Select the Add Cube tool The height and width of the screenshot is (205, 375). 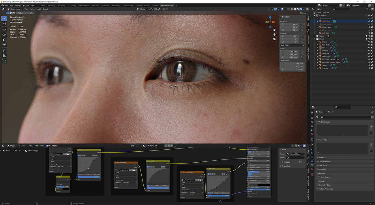point(4,61)
